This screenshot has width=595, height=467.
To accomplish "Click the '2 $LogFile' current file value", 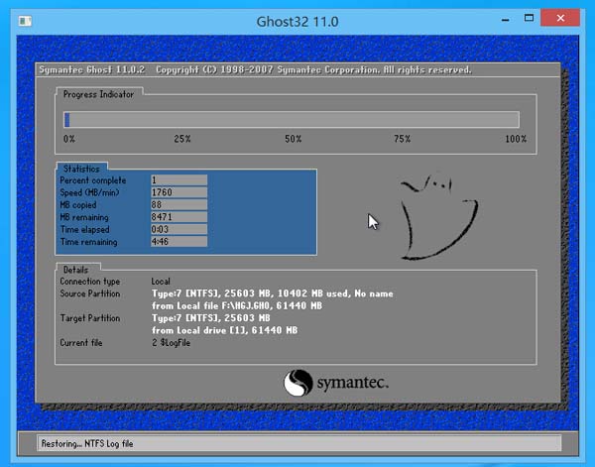I will coord(171,343).
